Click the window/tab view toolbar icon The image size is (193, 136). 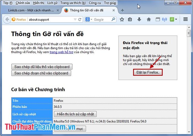tap(158, 20)
